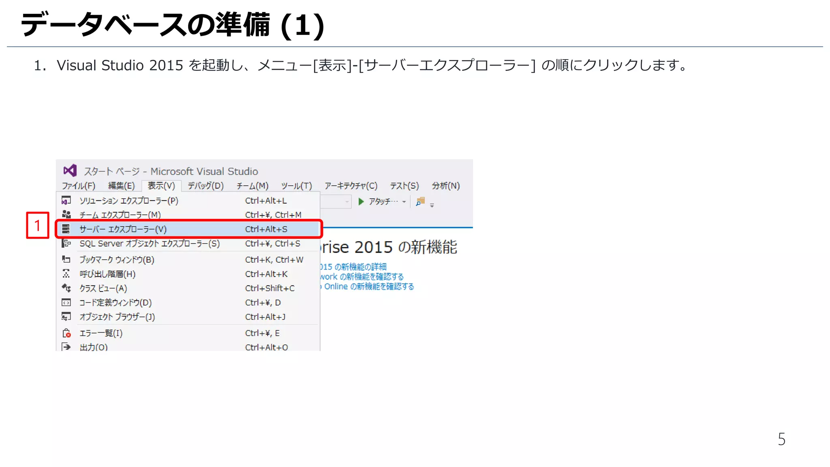Click the find-in-files toolbar icon
This screenshot has height=467, width=830.
420,201
